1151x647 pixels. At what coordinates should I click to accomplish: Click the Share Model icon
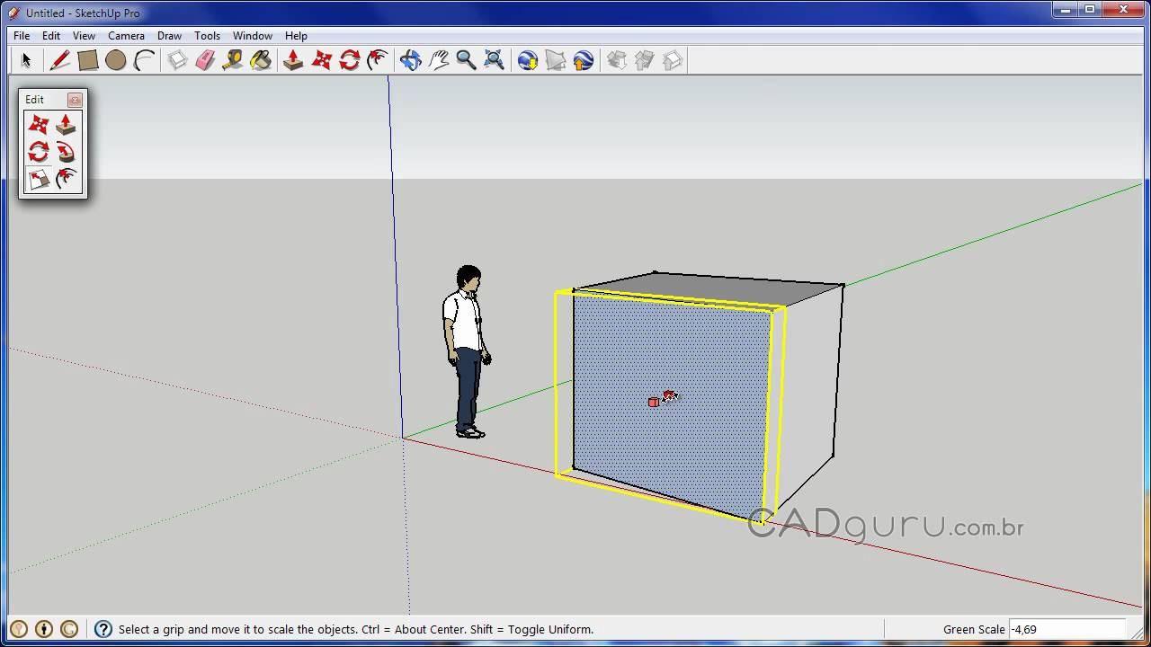[644, 60]
